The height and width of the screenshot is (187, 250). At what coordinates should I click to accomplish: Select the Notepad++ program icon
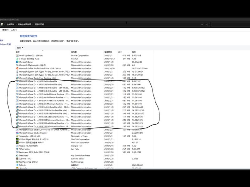pyautogui.click(x=17, y=136)
